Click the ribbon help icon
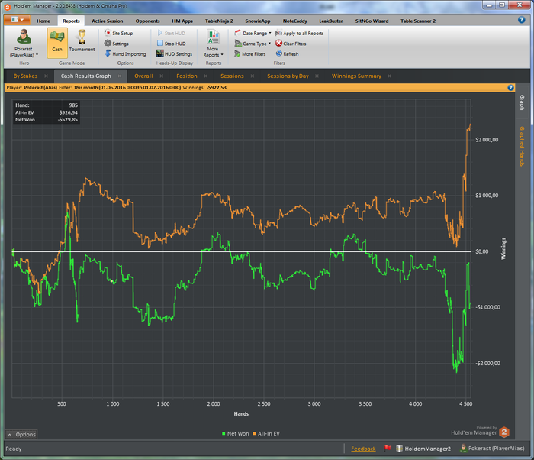Viewport: 534px width, 460px height. coord(521,20)
